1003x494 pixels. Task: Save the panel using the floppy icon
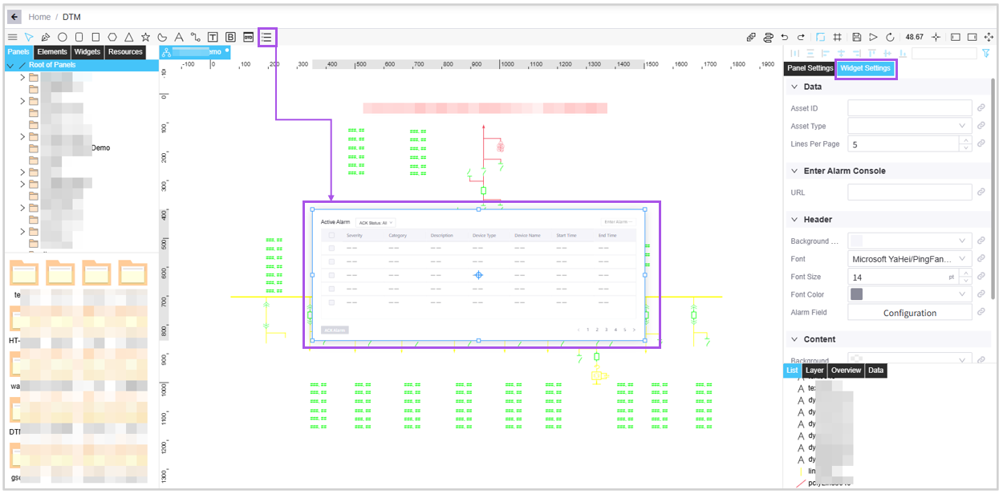857,37
